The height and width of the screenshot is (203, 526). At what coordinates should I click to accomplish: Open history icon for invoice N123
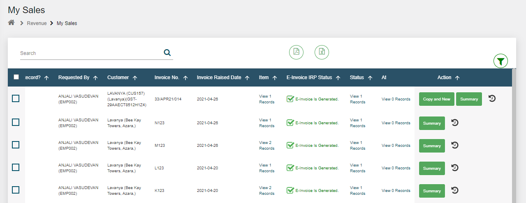(x=455, y=123)
